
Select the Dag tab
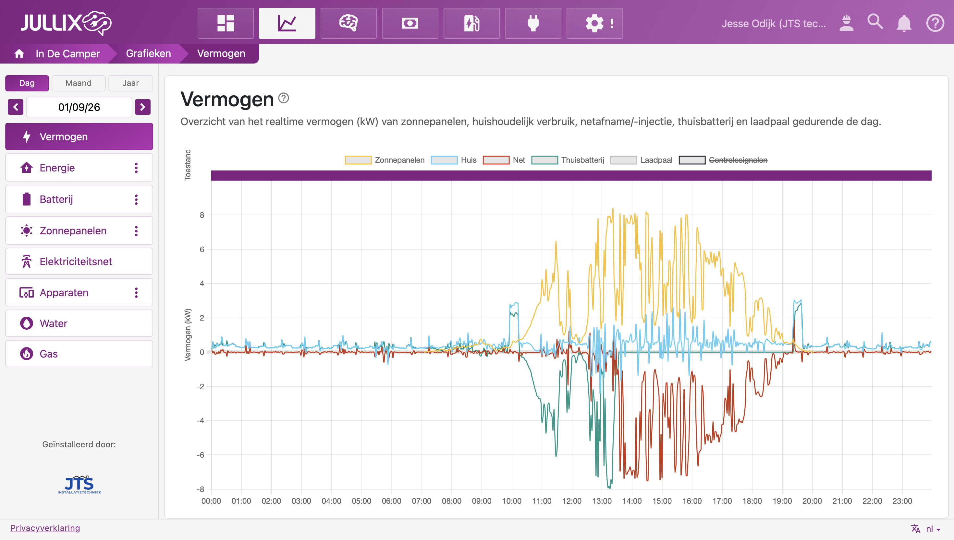pos(27,83)
